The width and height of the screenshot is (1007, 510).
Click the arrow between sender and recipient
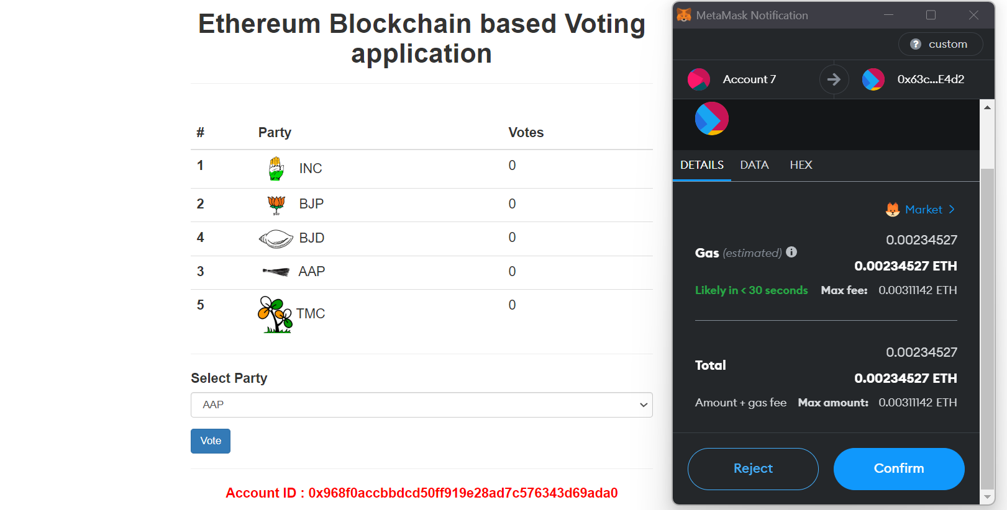tap(834, 79)
